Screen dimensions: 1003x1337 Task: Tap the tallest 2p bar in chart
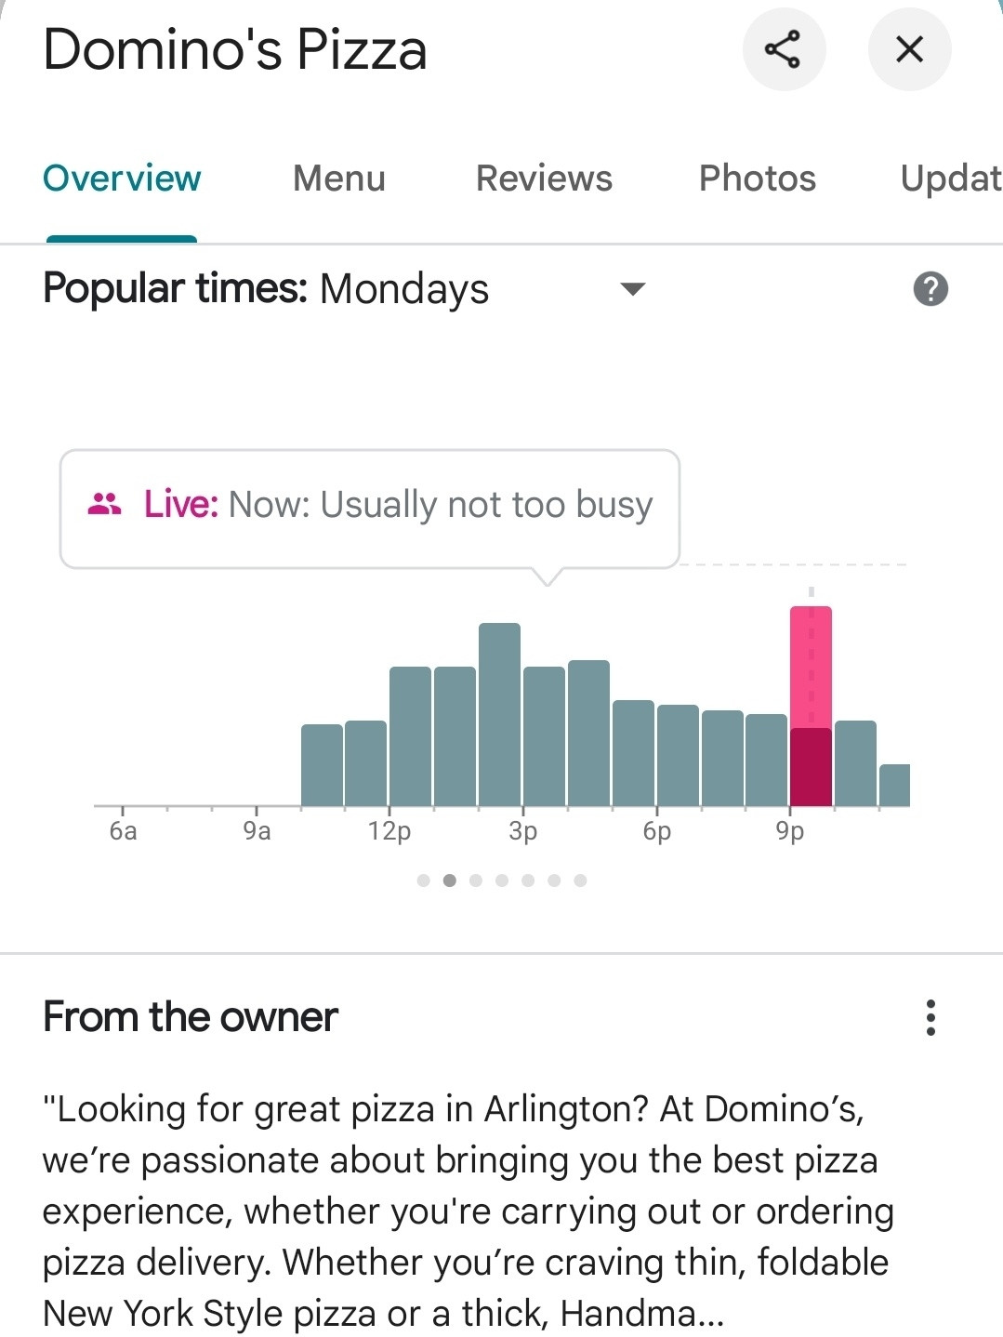[499, 714]
